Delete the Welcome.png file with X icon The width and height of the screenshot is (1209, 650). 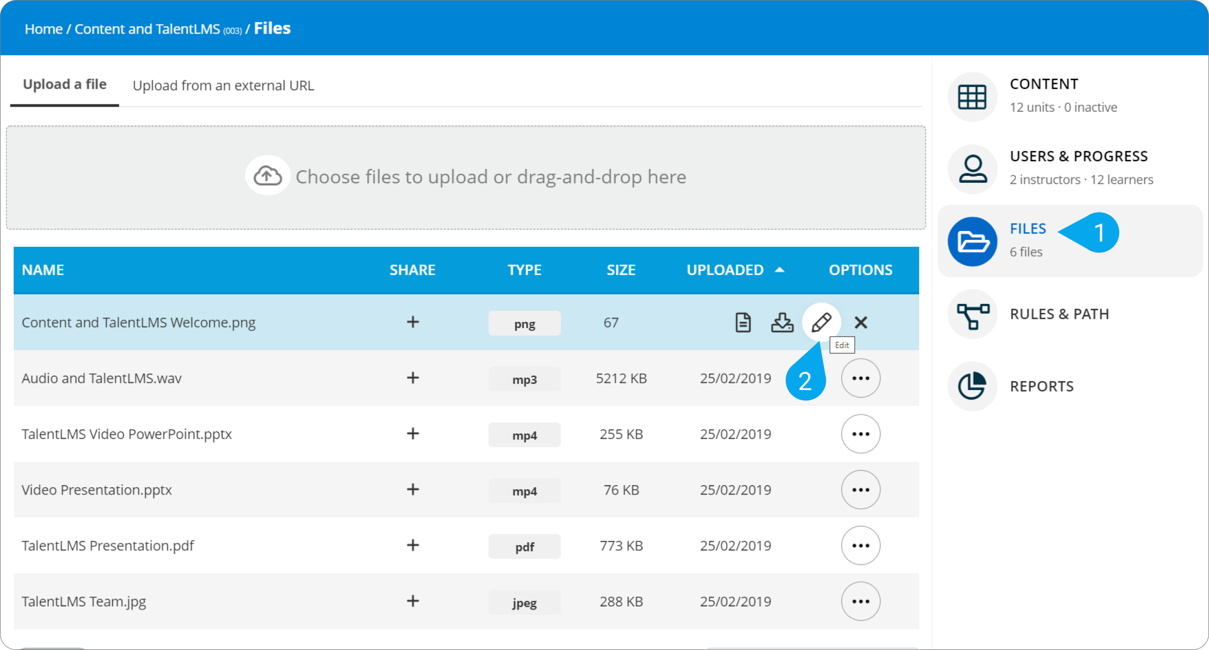[861, 322]
